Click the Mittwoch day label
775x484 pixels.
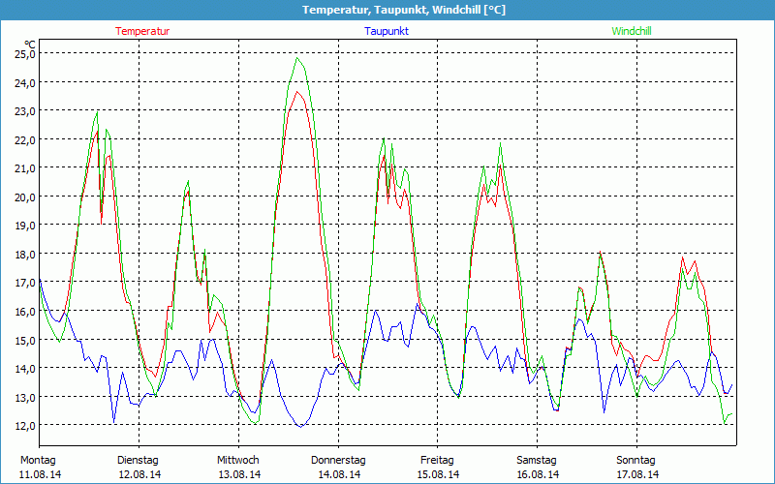(238, 461)
